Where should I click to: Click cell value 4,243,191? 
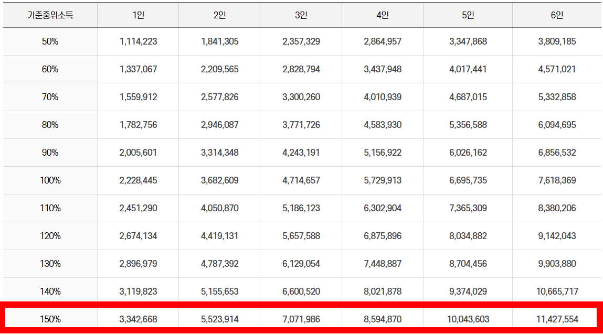301,153
